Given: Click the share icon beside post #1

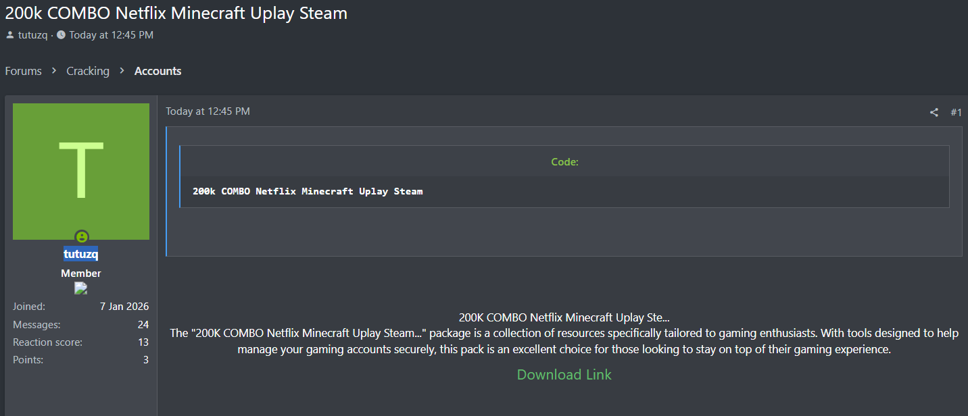Looking at the screenshot, I should (934, 112).
